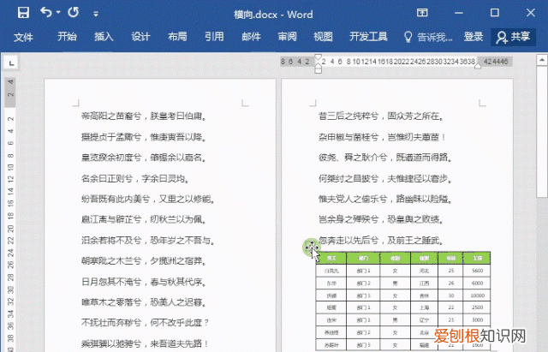Open the Undo history dropdown arrow
This screenshot has width=548, height=352.
click(58, 13)
